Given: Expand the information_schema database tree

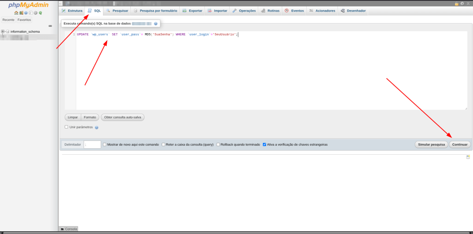Looking at the screenshot, I should (3, 31).
